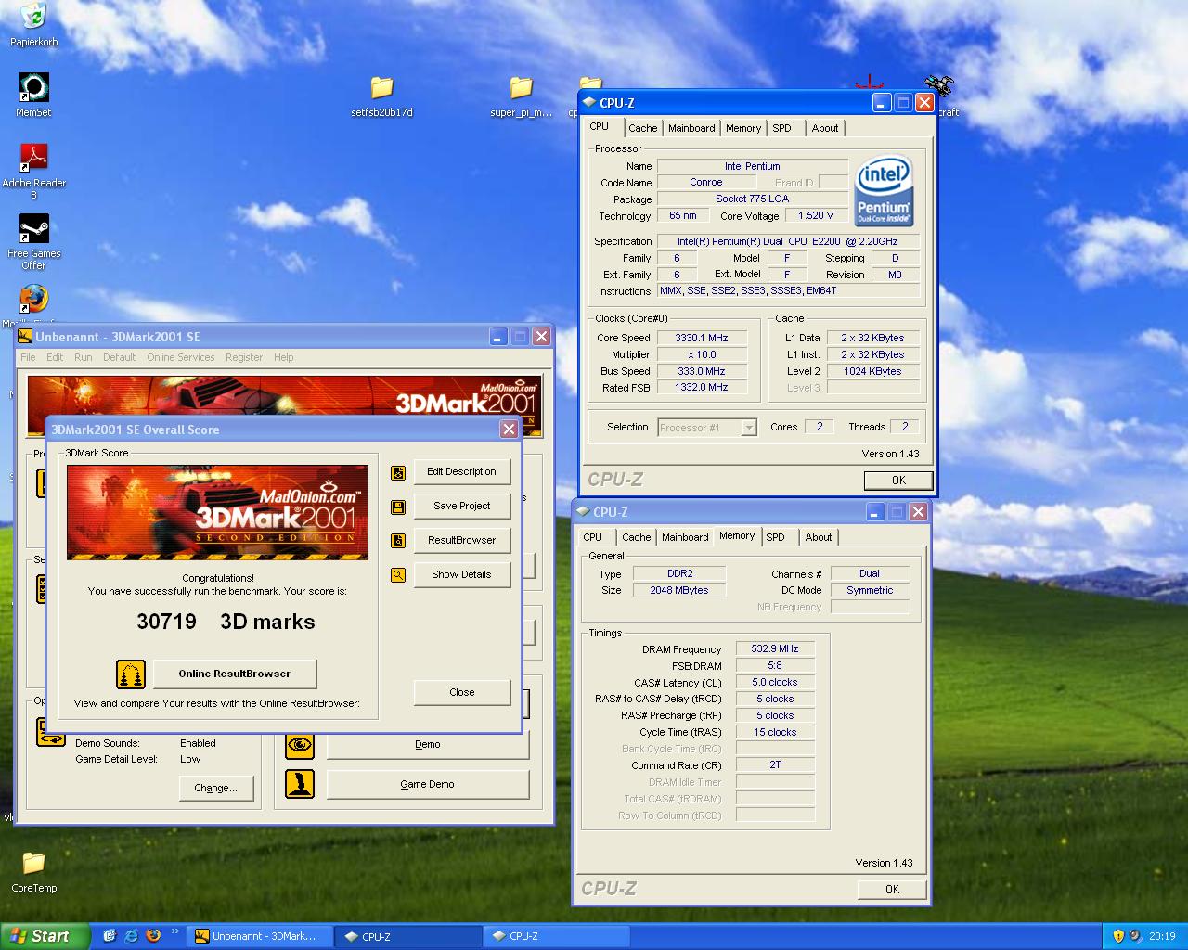Image resolution: width=1188 pixels, height=950 pixels.
Task: Open the Run menu in 3DMark2001 SE
Action: (x=84, y=357)
